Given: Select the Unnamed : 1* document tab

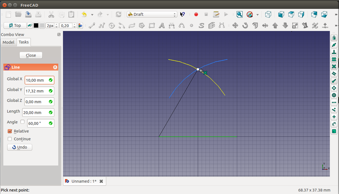Looking at the screenshot, I should [84, 181].
